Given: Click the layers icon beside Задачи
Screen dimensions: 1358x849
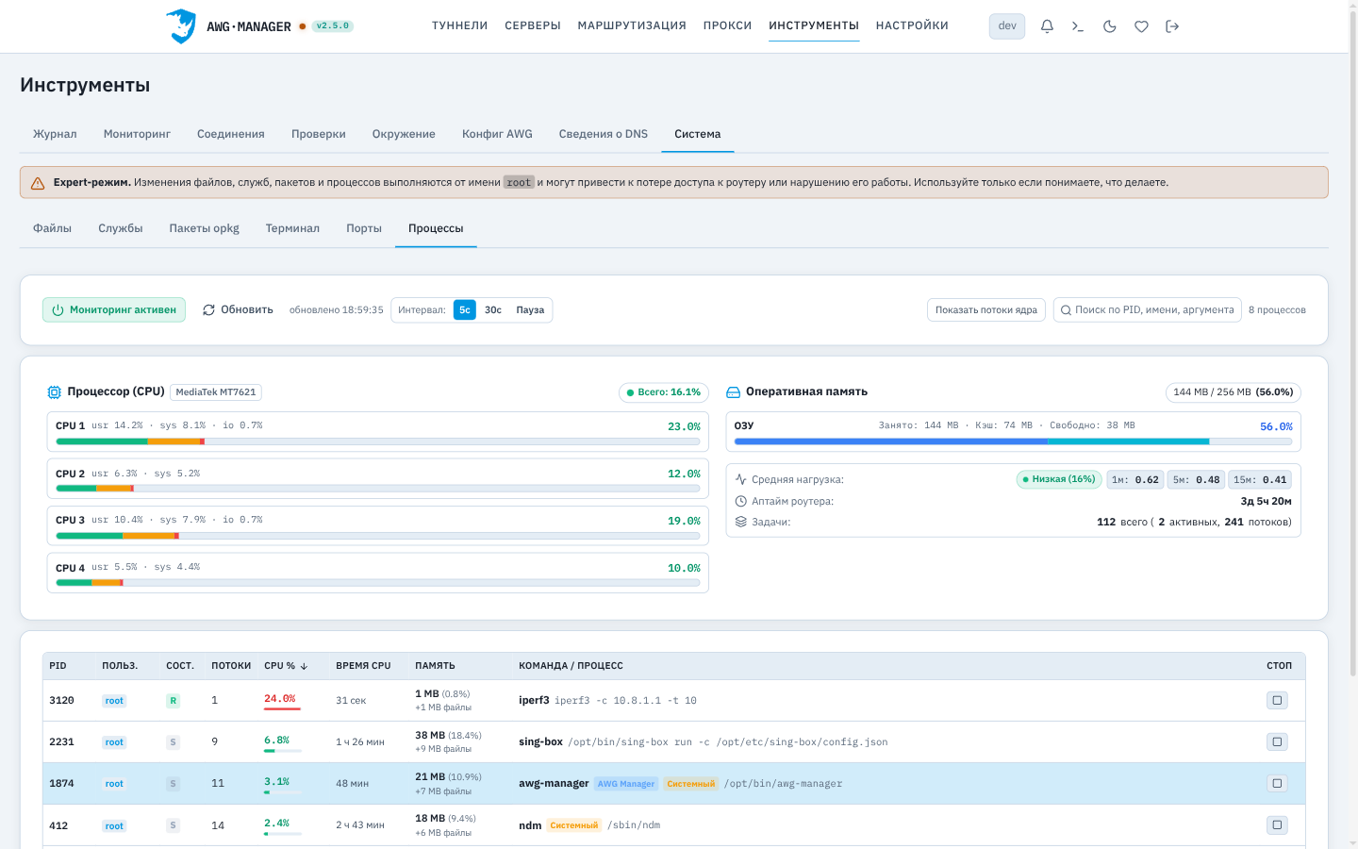Looking at the screenshot, I should pyautogui.click(x=741, y=522).
